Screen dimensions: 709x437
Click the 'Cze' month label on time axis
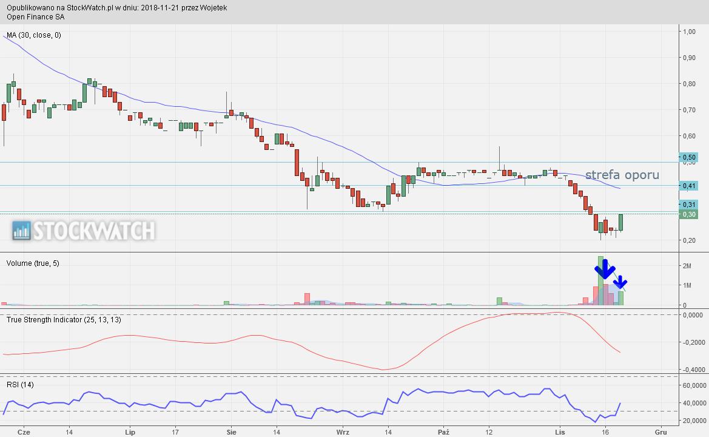point(24,432)
